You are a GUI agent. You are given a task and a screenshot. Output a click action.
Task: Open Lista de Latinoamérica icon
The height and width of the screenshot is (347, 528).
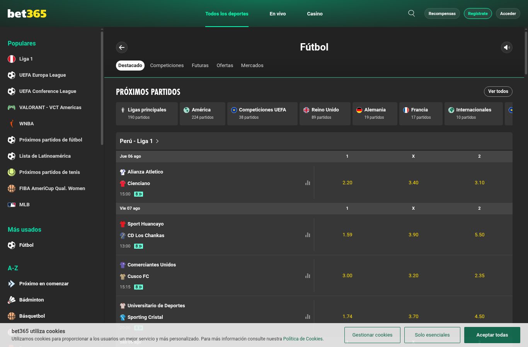(12, 156)
